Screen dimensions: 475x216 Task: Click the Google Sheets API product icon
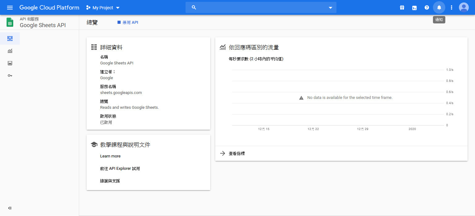10,22
